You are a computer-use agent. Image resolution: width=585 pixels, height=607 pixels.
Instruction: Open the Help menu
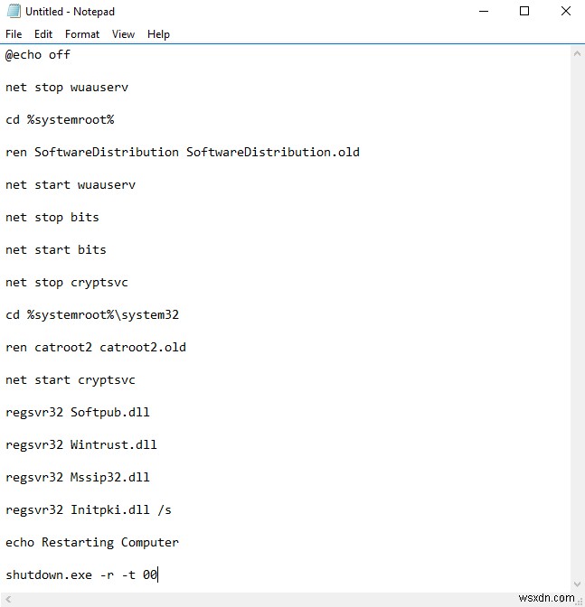click(158, 34)
